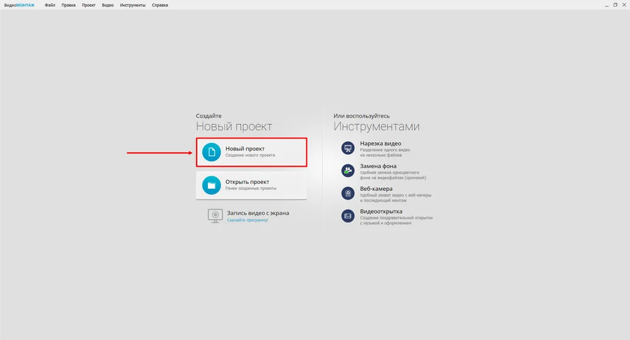Open the Инструменты menu
The height and width of the screenshot is (340, 630).
132,5
